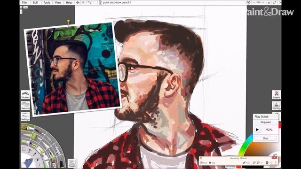
Task: Click the Undo arrow icon
Action: [x=89, y=2]
